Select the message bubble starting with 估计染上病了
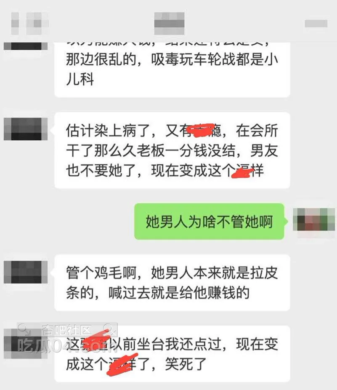The image size is (337, 390). (172, 150)
